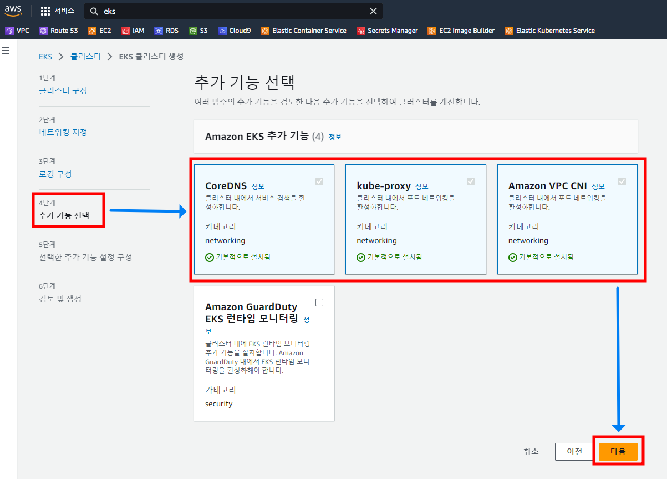Open step 2 네트워킹 지정
The width and height of the screenshot is (667, 479).
[63, 132]
